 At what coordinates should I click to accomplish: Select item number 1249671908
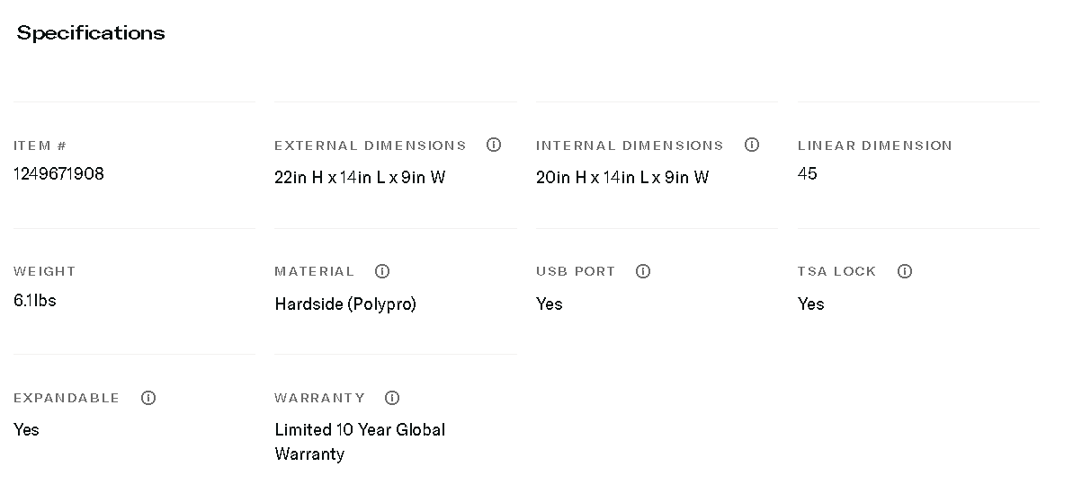(58, 174)
